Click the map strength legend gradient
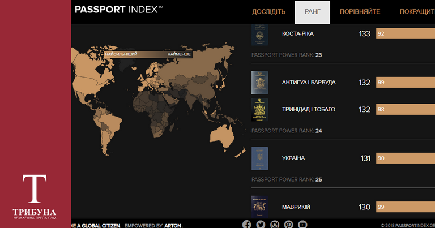 [148, 54]
